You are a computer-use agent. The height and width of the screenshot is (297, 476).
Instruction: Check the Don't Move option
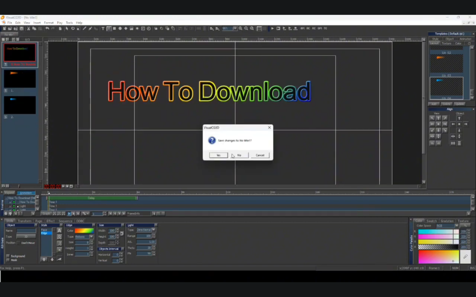(x=19, y=243)
